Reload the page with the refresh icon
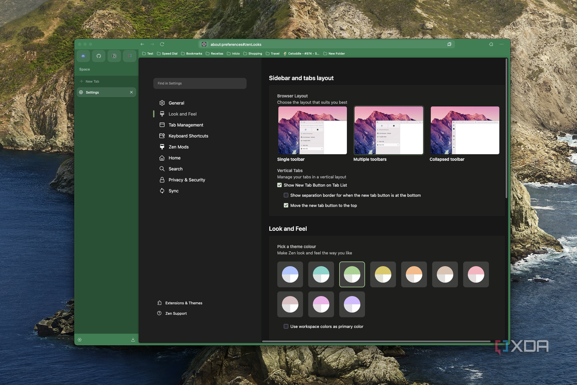Screen dimensions: 577x385 pos(162,44)
